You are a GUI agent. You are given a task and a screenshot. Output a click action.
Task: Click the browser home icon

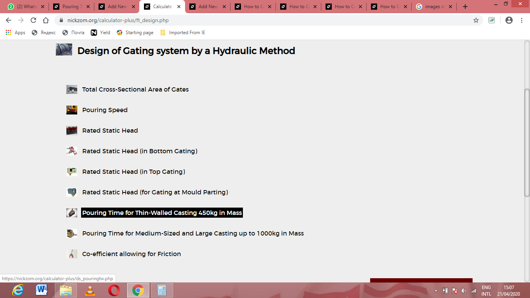[x=46, y=20]
